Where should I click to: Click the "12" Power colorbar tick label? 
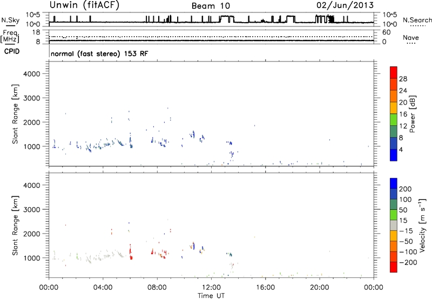pos(403,126)
